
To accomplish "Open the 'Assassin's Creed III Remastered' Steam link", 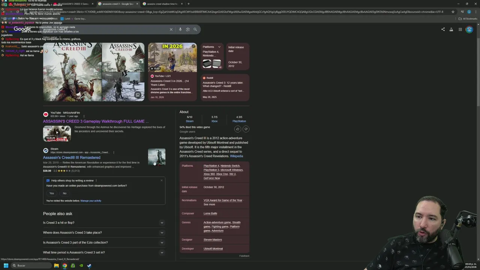I will pyautogui.click(x=72, y=157).
